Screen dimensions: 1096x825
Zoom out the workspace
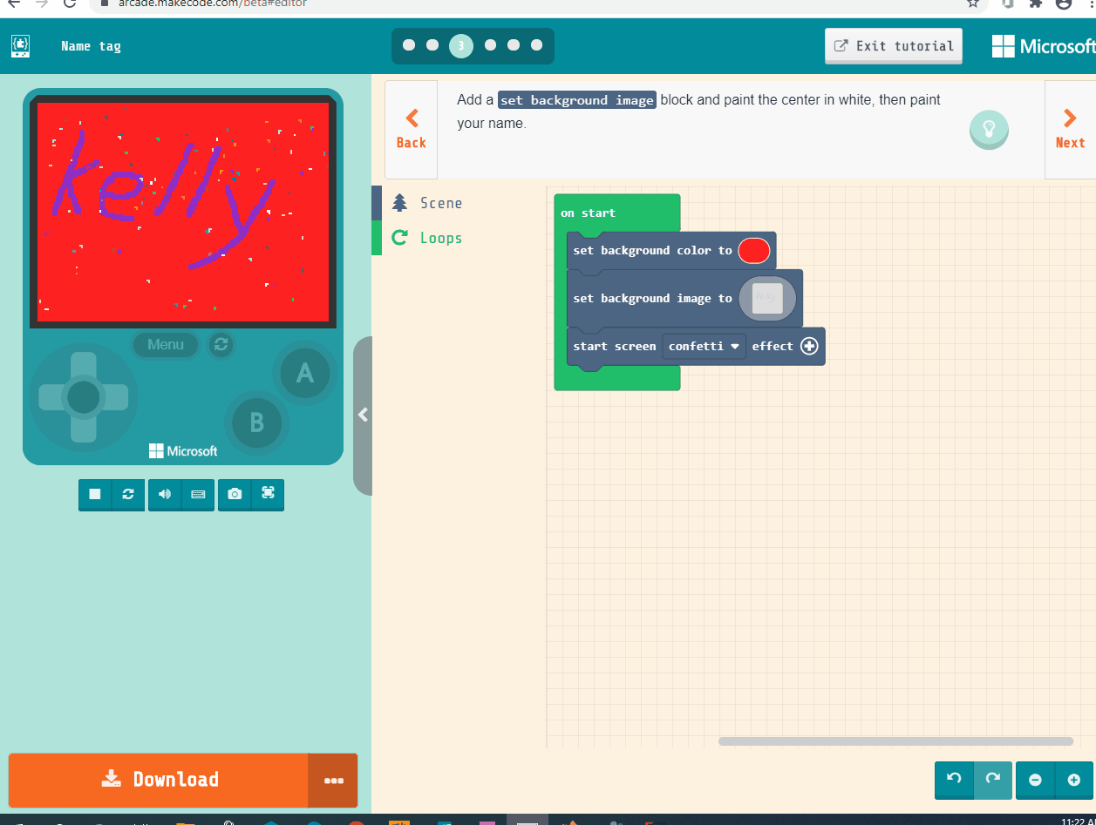1035,780
